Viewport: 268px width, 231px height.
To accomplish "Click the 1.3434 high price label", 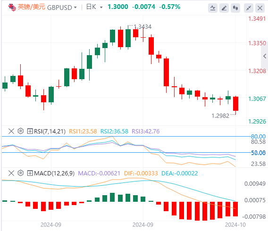I will 142,27.
